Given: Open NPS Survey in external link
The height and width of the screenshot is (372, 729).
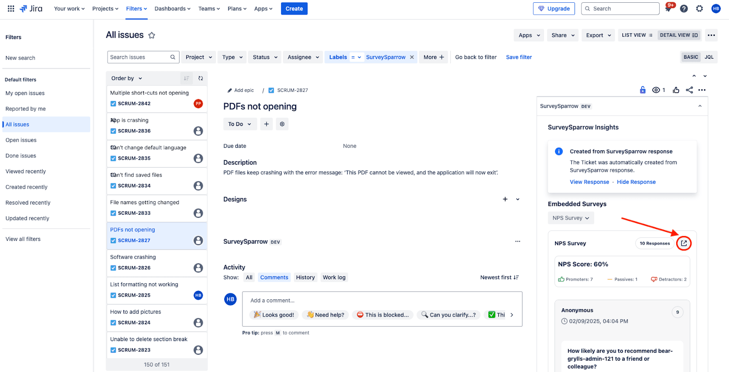Looking at the screenshot, I should pyautogui.click(x=683, y=243).
